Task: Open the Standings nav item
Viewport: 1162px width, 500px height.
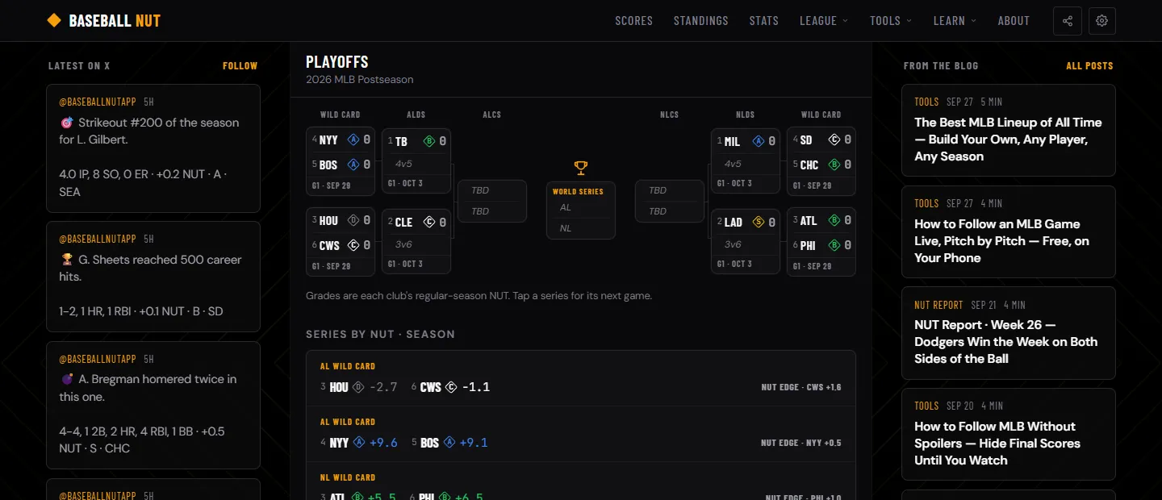Action: tap(701, 21)
